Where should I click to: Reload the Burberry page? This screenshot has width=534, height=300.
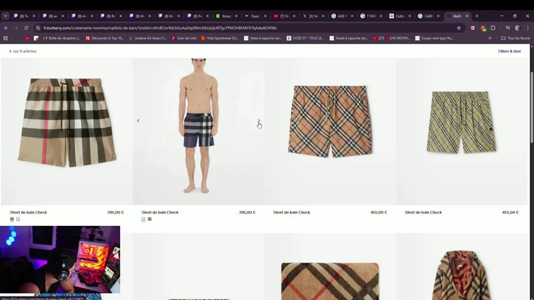[26, 28]
